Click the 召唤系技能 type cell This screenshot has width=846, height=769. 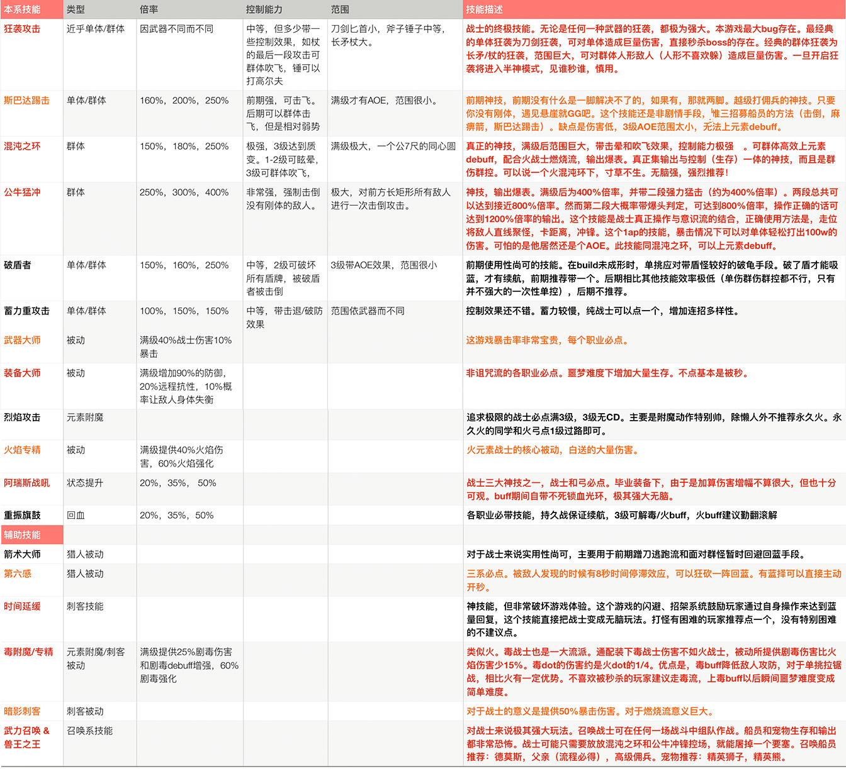(x=99, y=743)
